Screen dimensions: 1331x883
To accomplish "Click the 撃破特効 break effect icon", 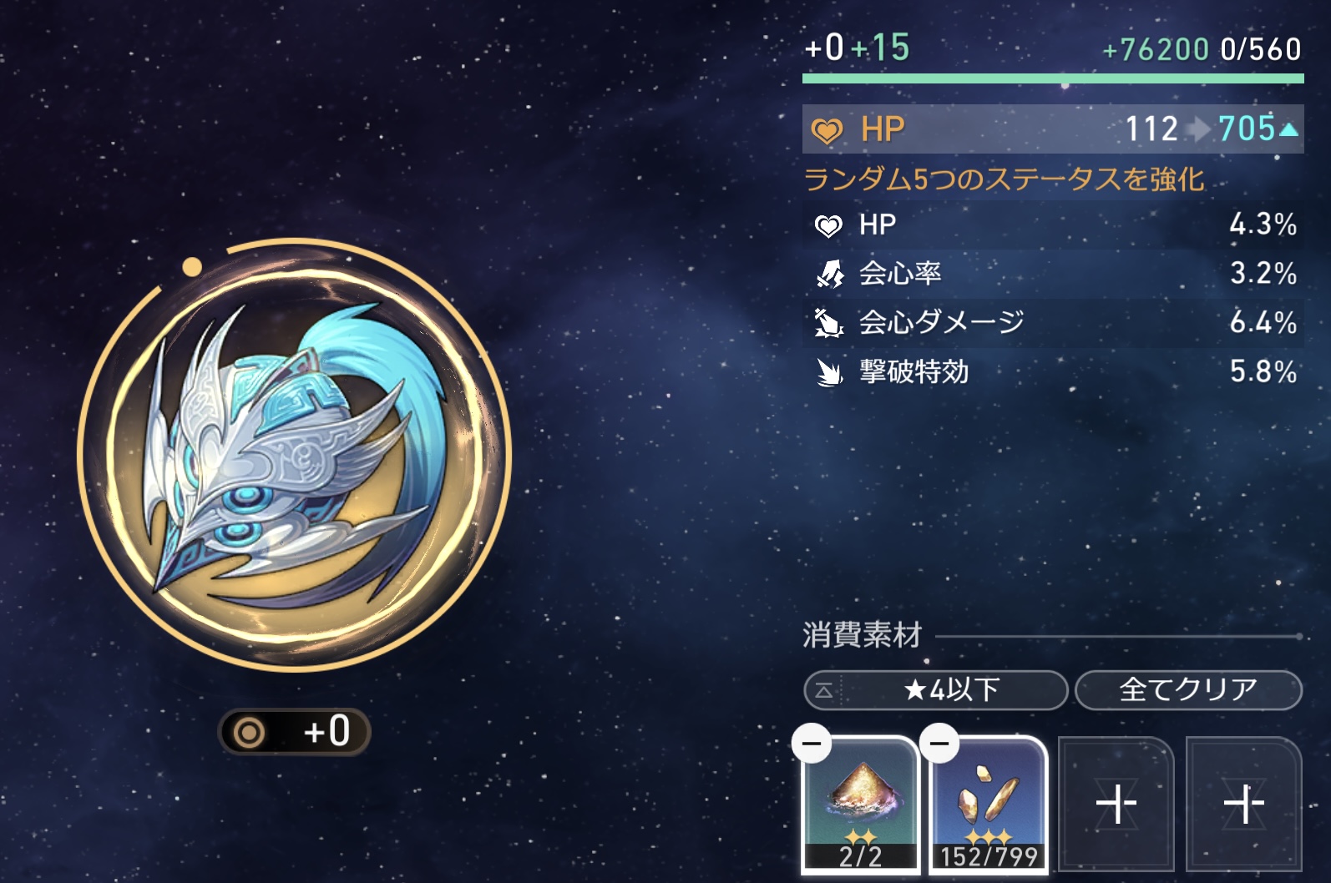I will 829,372.
